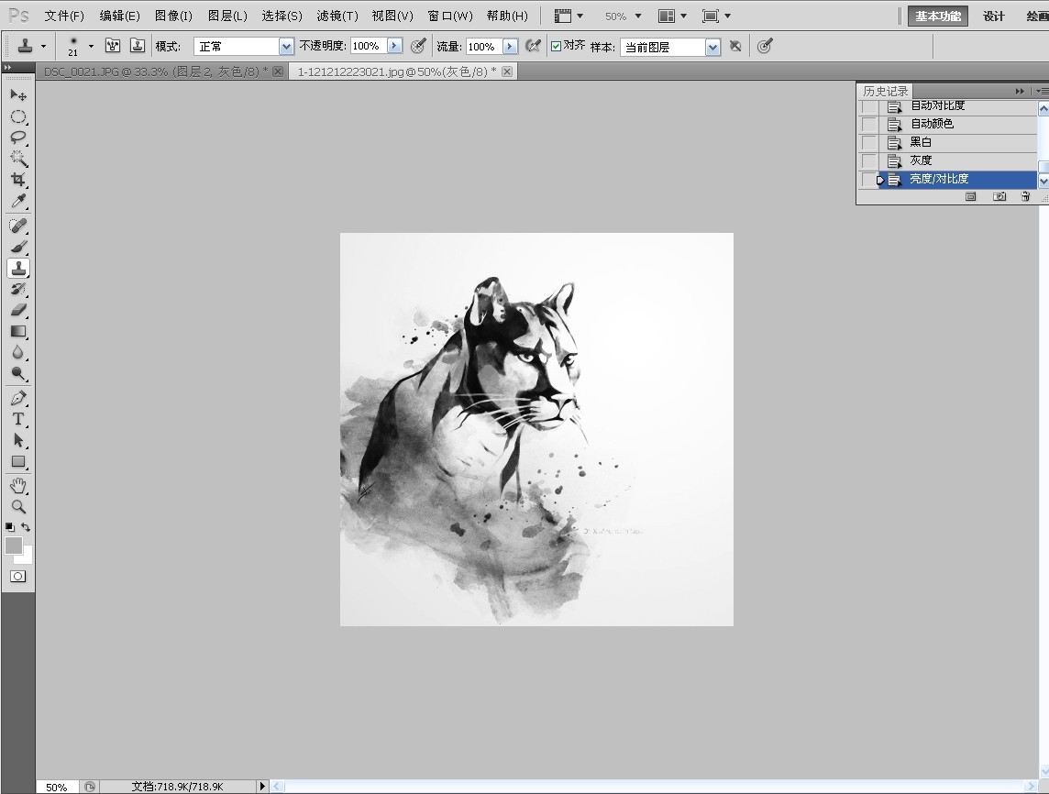Open the 图像(I) menu

(173, 17)
